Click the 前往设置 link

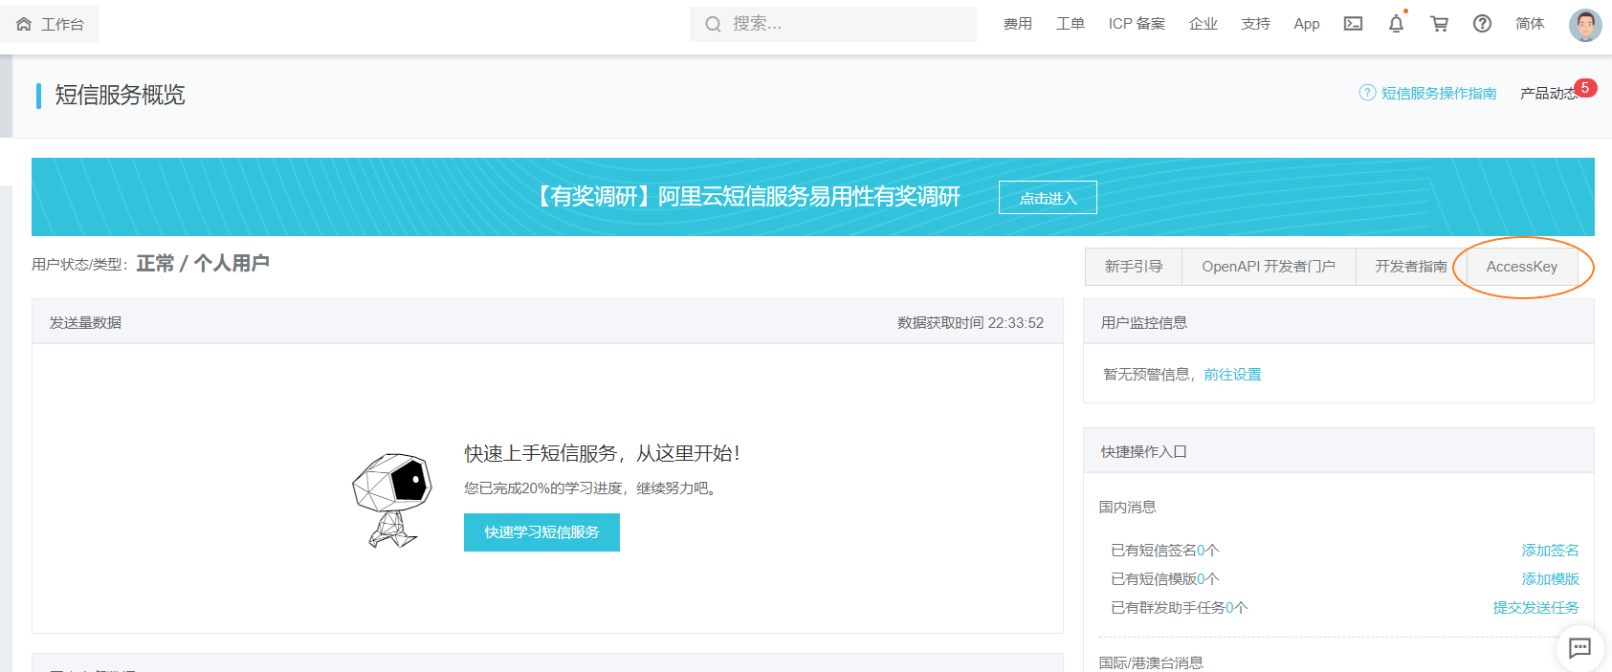click(1232, 375)
